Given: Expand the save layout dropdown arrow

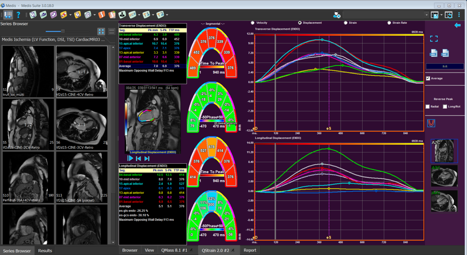Looking at the screenshot, I should tap(441, 15).
